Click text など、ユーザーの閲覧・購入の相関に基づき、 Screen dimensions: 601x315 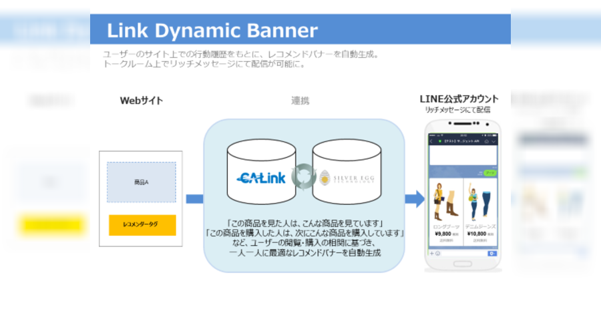point(305,243)
